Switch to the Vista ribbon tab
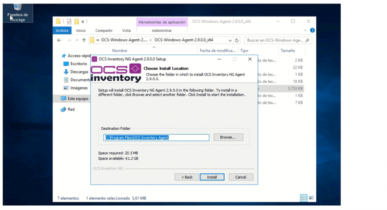This screenshot has height=210, width=387. click(x=126, y=31)
